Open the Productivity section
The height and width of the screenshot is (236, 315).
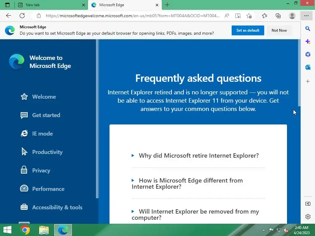pos(42,152)
